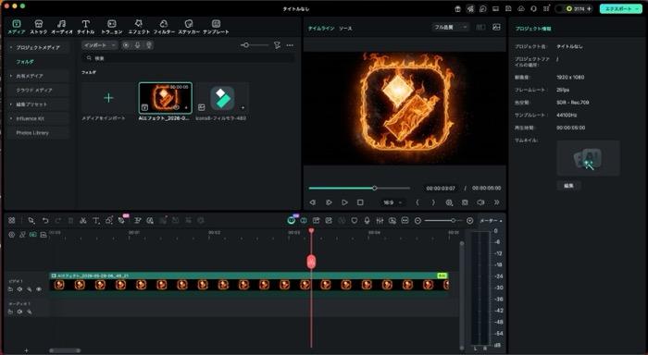Open the フィルター (Filters) tab
This screenshot has height=355, width=648.
click(164, 27)
